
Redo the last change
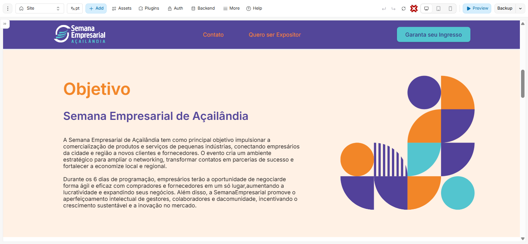tap(393, 8)
